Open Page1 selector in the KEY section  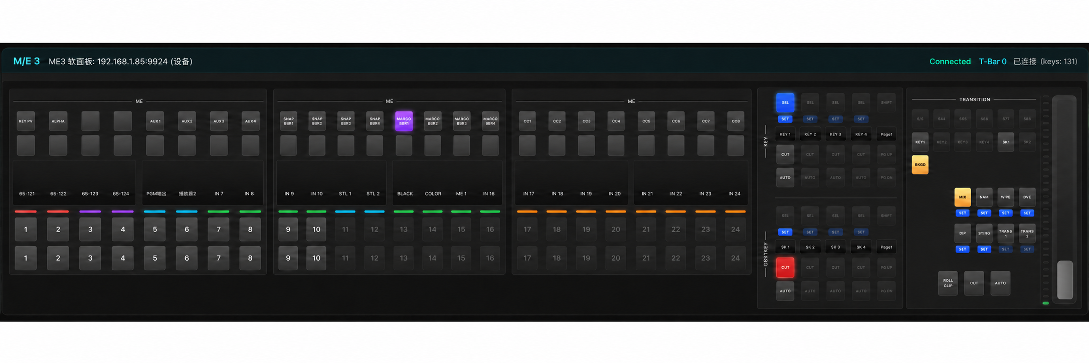pyautogui.click(x=886, y=134)
